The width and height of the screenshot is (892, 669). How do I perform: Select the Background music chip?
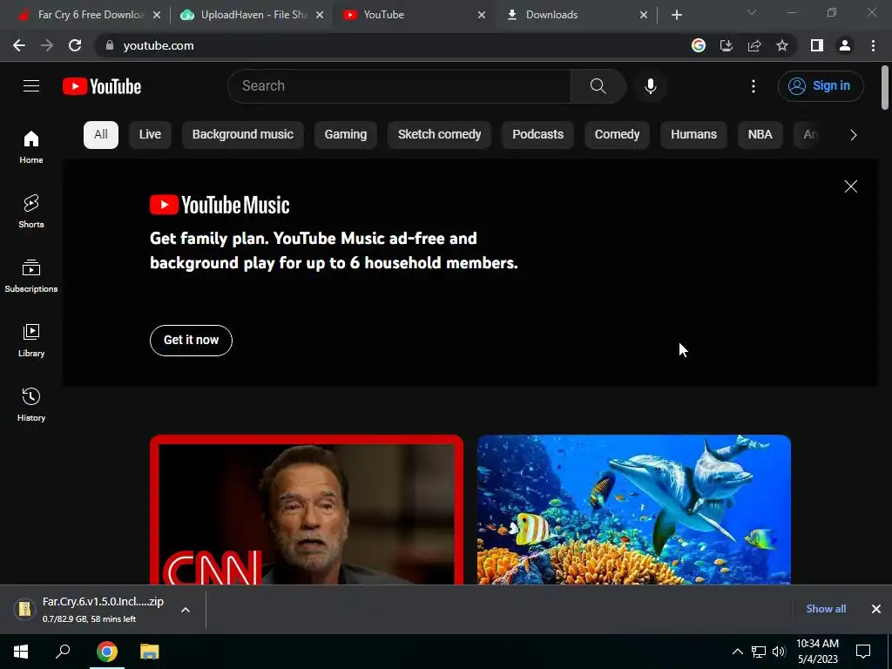tap(243, 135)
